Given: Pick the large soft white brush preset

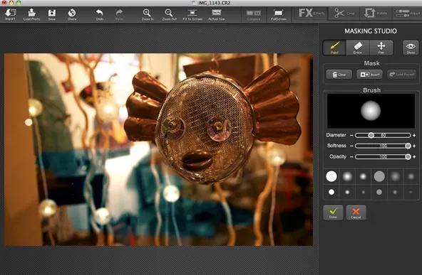Looking at the screenshot, I should click(x=347, y=176).
